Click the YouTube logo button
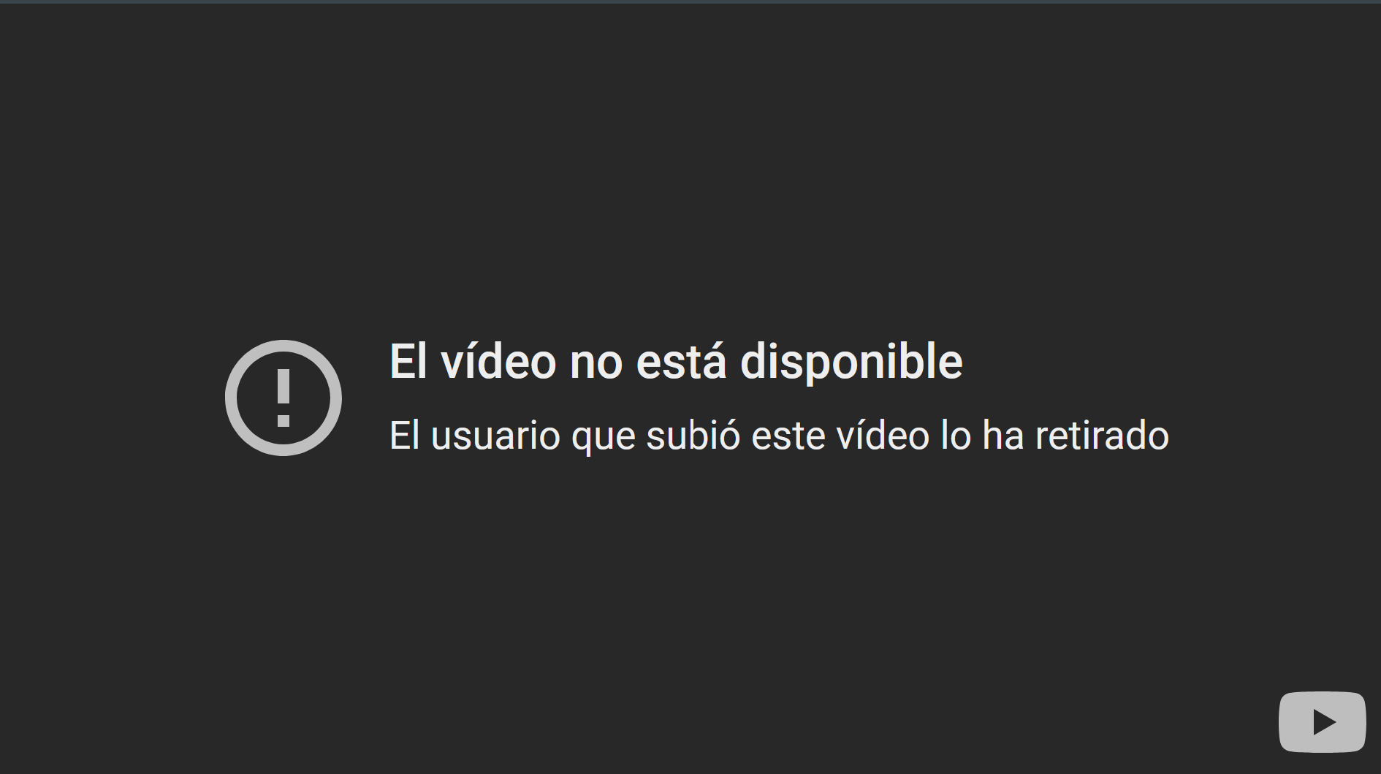This screenshot has width=1381, height=774. pyautogui.click(x=1322, y=721)
